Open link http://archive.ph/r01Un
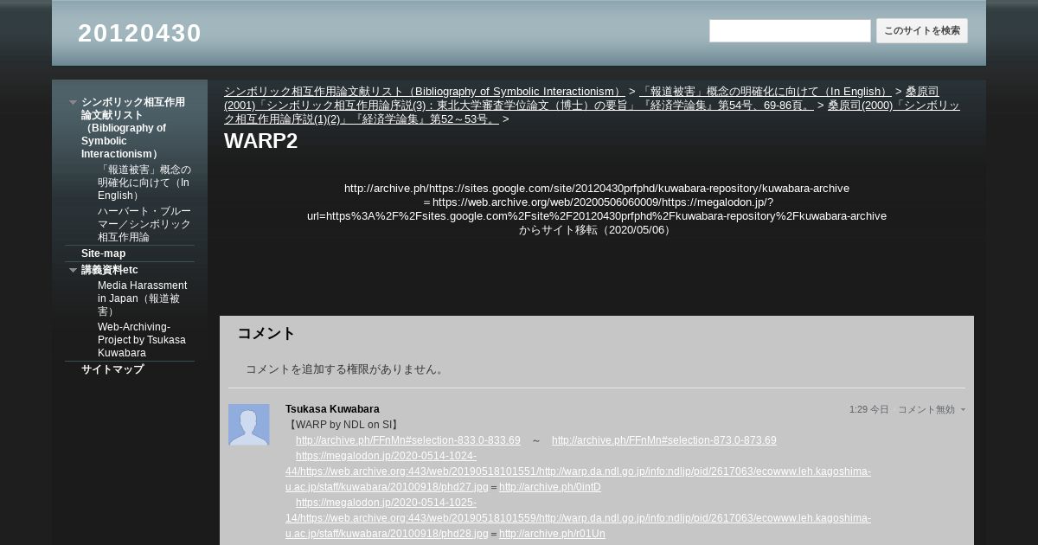The width and height of the screenshot is (1038, 545). click(x=552, y=534)
